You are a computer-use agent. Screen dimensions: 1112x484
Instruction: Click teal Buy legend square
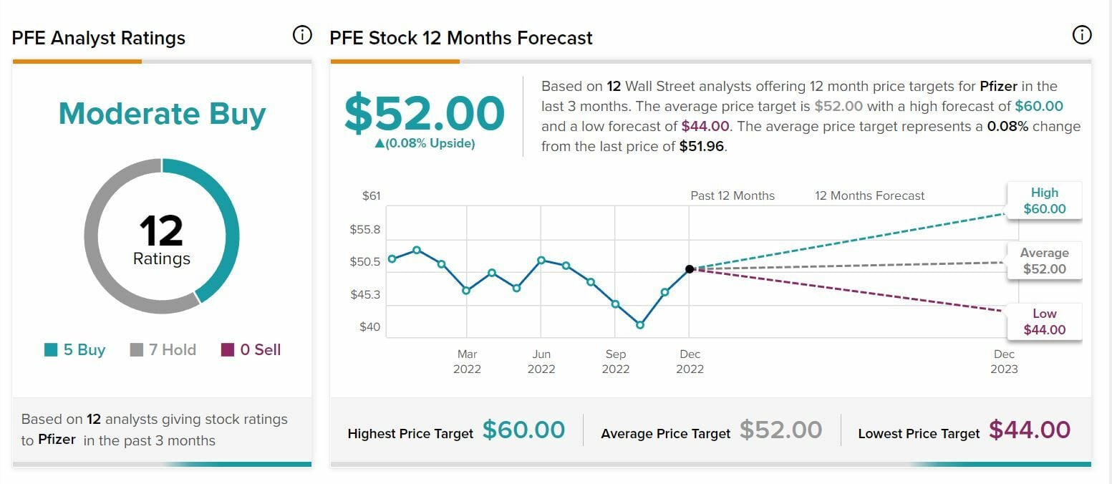pyautogui.click(x=51, y=350)
